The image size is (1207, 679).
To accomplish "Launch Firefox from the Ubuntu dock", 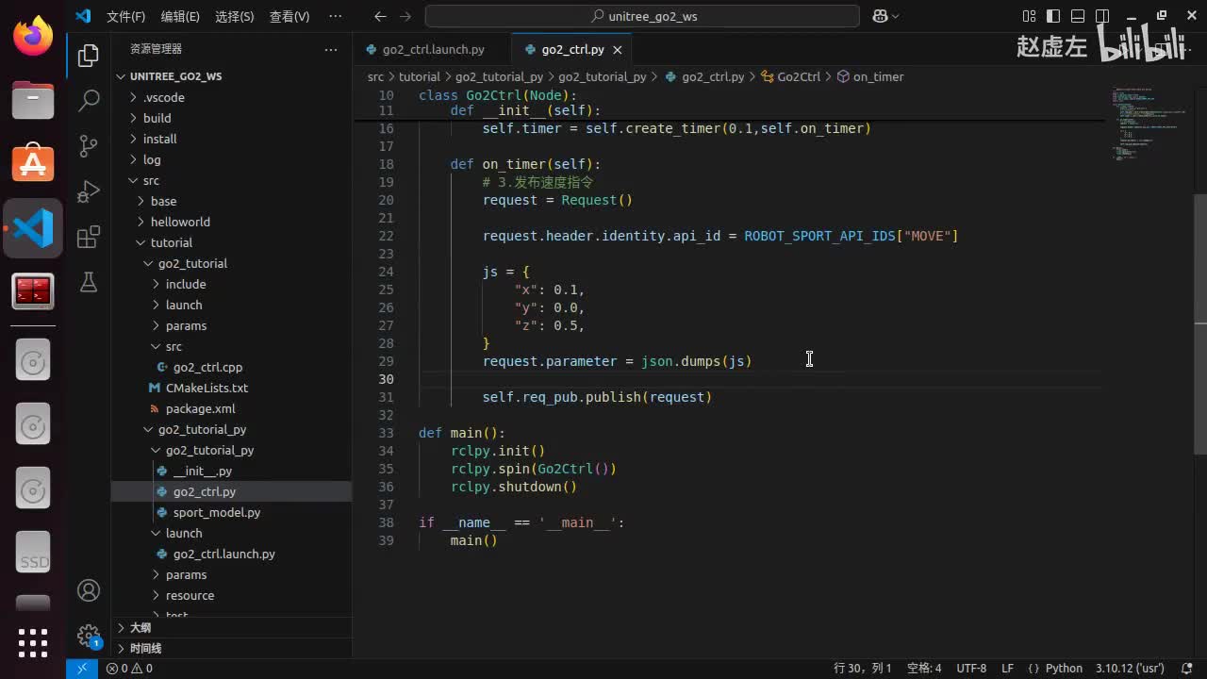I will (33, 36).
